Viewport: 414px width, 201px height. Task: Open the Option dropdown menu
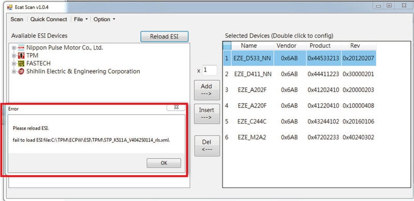tap(105, 19)
